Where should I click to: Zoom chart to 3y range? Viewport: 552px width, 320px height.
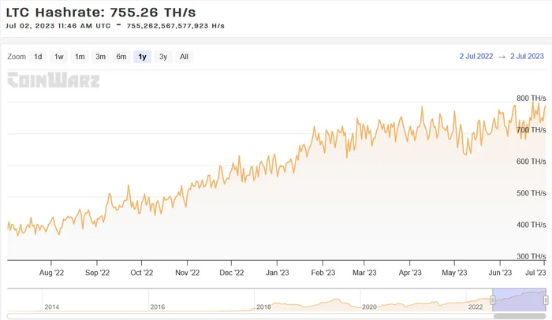163,57
